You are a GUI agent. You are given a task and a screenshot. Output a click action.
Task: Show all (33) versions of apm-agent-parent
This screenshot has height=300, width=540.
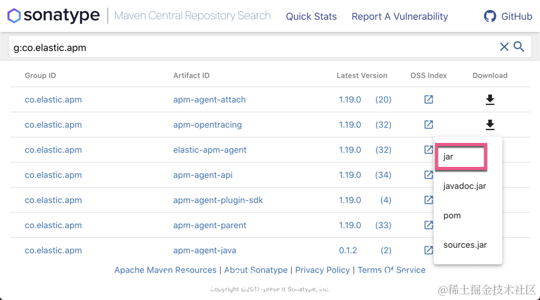click(x=383, y=225)
